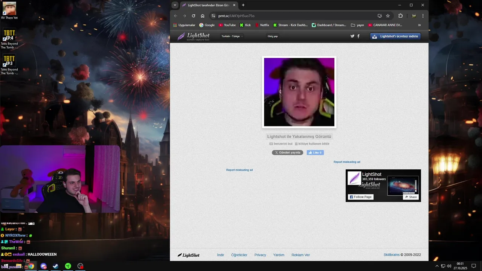Open the tab search dropdown
Screen dimensions: 482x271
[x=175, y=5]
